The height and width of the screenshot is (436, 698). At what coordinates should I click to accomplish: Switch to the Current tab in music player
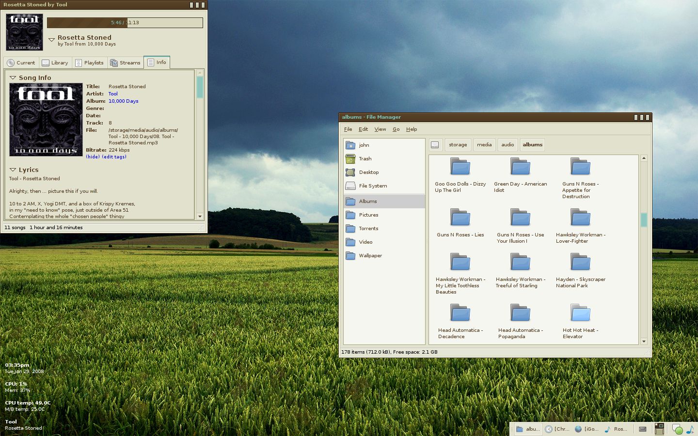point(21,62)
